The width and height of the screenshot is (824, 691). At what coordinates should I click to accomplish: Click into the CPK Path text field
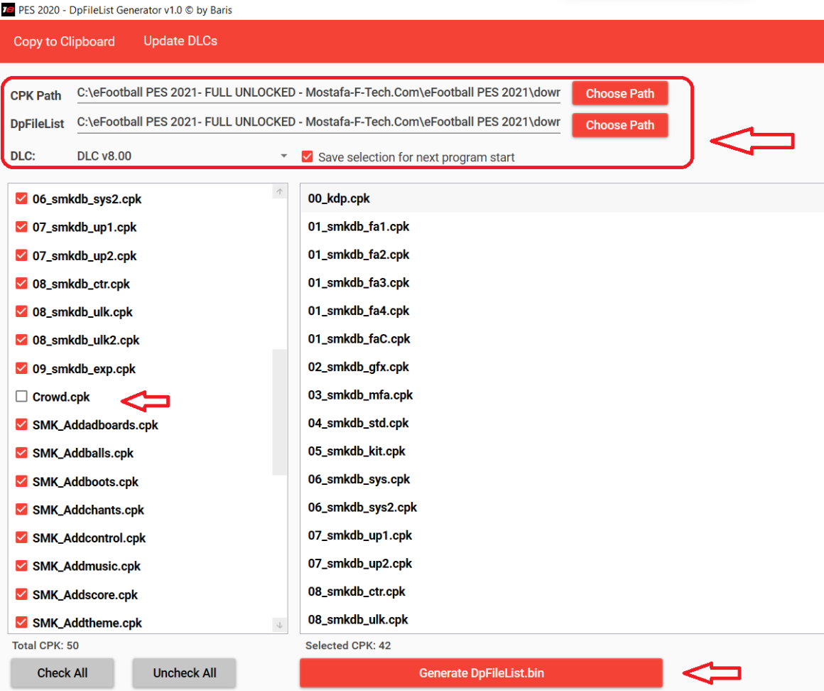click(318, 92)
